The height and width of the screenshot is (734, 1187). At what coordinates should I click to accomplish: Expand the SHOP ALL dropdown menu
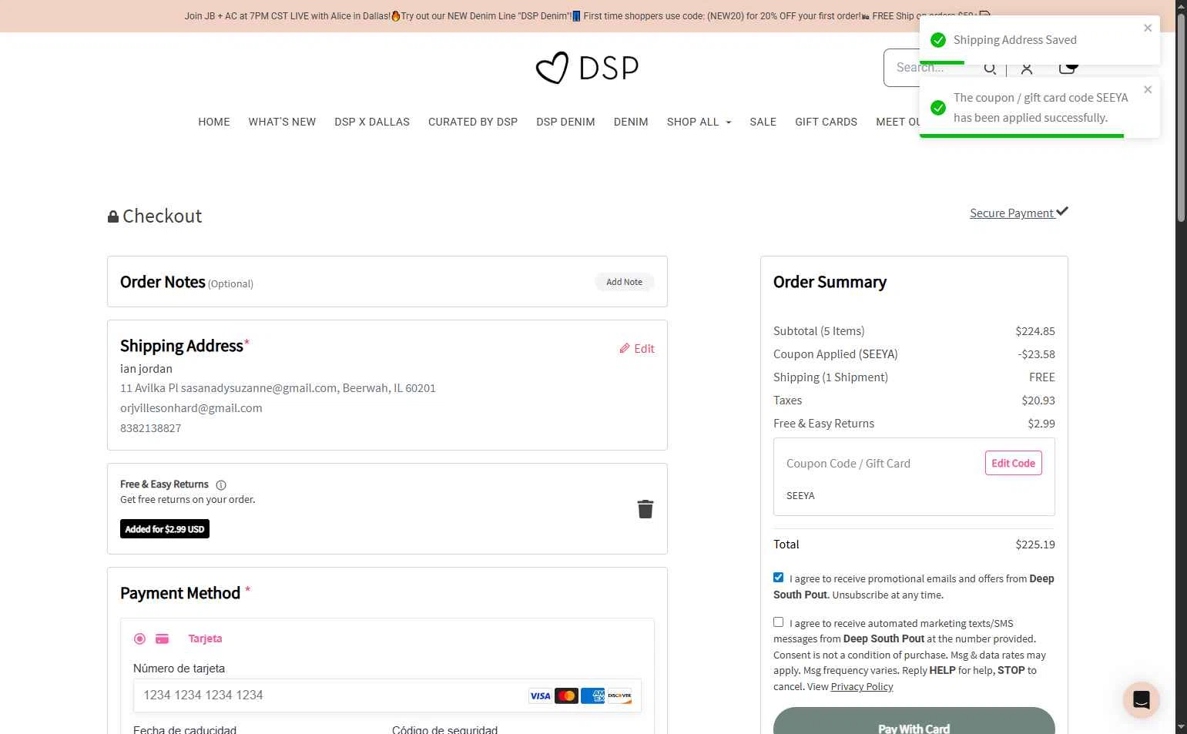coord(699,122)
